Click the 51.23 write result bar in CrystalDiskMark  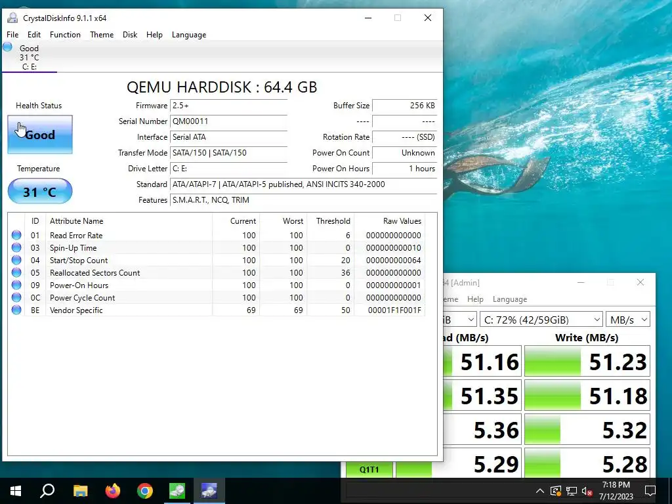click(x=587, y=362)
